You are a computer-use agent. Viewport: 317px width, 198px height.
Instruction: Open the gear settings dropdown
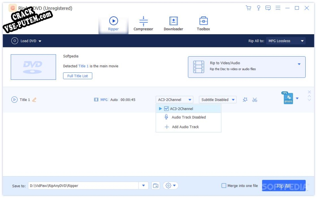click(171, 186)
